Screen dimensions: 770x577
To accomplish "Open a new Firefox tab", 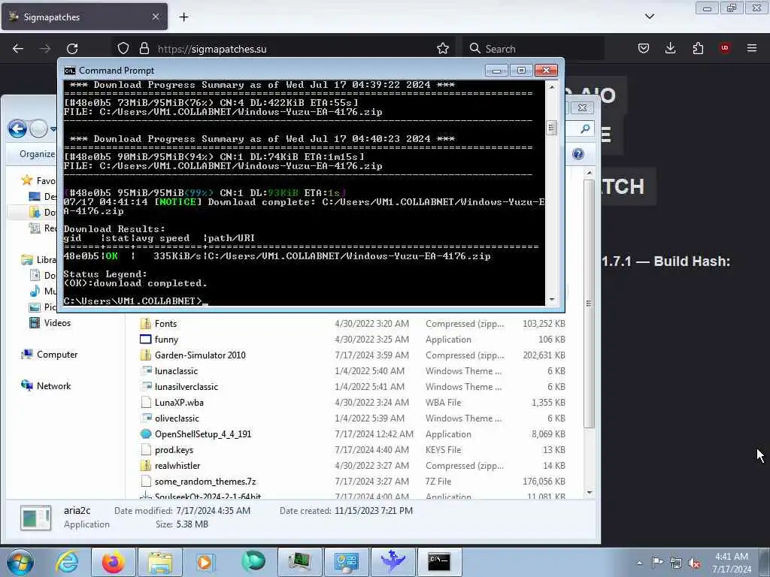I will 183,17.
